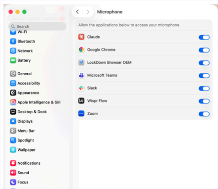
Task: Click the Claude app icon
Action: [81, 37]
